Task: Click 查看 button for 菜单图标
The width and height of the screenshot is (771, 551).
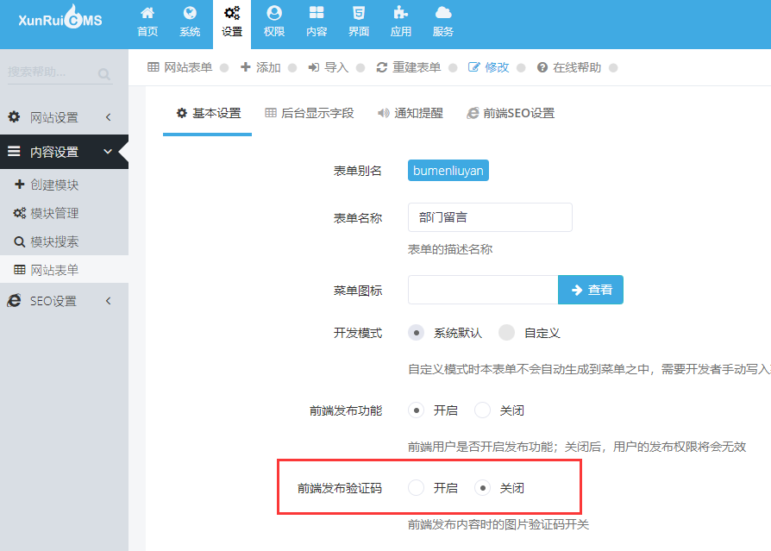Action: (x=591, y=290)
